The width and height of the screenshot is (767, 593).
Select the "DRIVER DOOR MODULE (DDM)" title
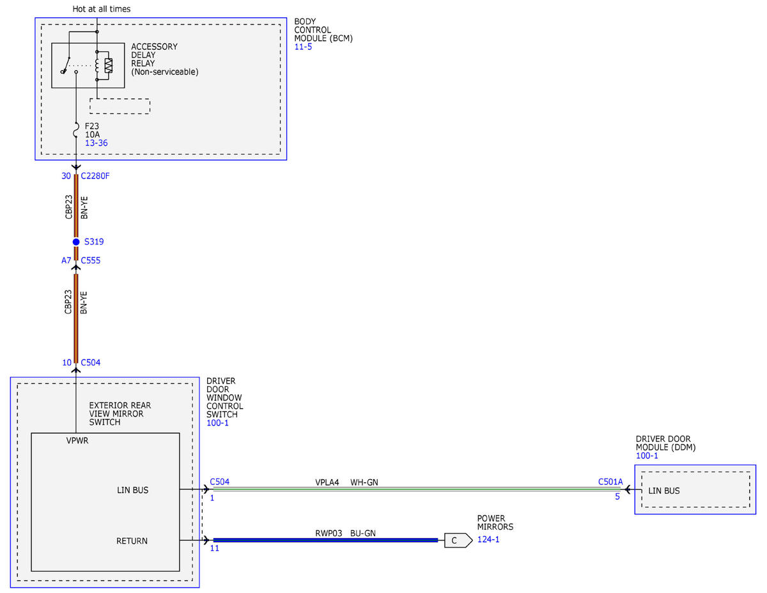pos(666,443)
